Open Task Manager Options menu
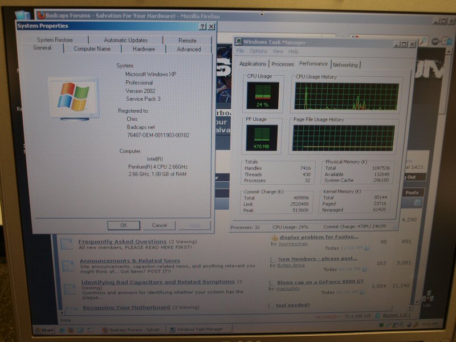456x342 pixels. pos(258,51)
